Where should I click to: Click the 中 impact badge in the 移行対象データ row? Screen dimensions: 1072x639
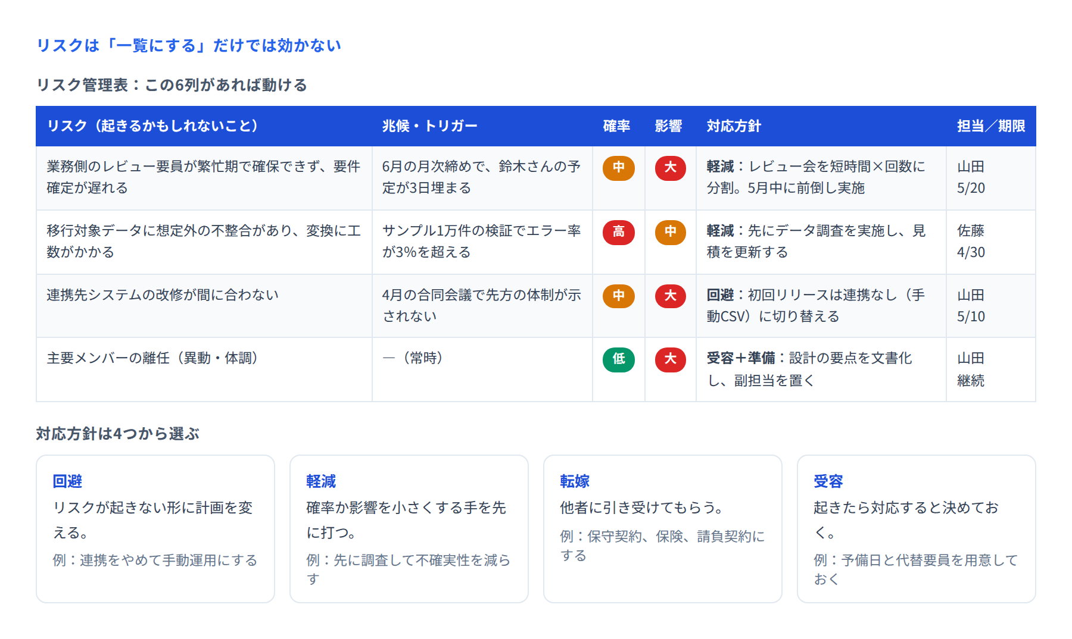pyautogui.click(x=671, y=232)
